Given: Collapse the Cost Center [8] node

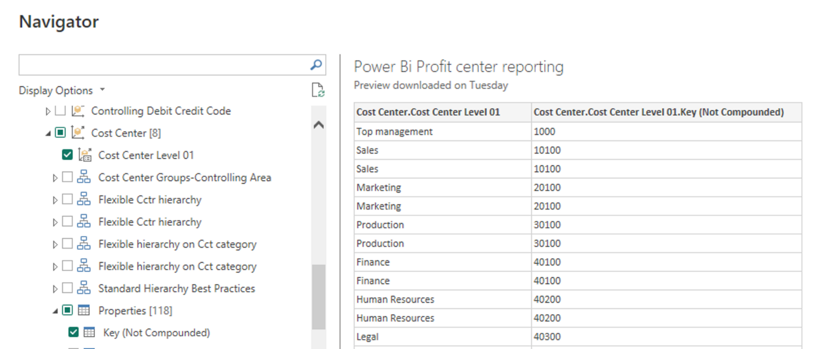Looking at the screenshot, I should coord(48,134).
